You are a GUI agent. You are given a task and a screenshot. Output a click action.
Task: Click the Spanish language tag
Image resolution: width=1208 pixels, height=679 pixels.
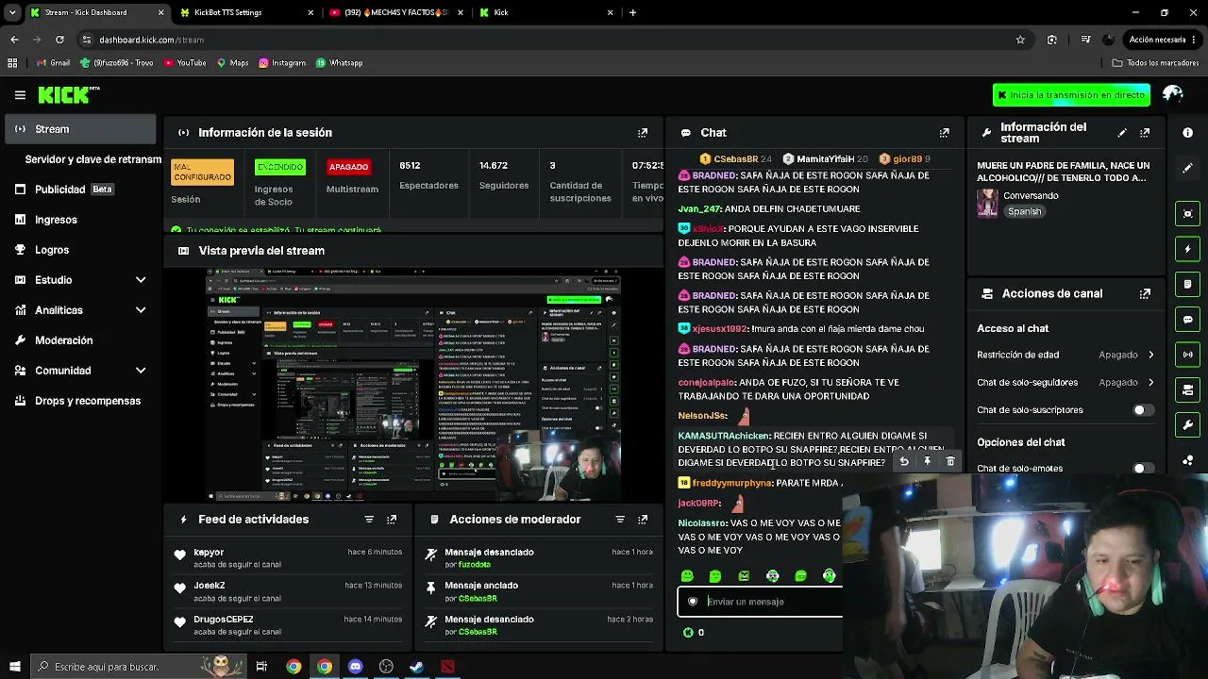[1024, 211]
